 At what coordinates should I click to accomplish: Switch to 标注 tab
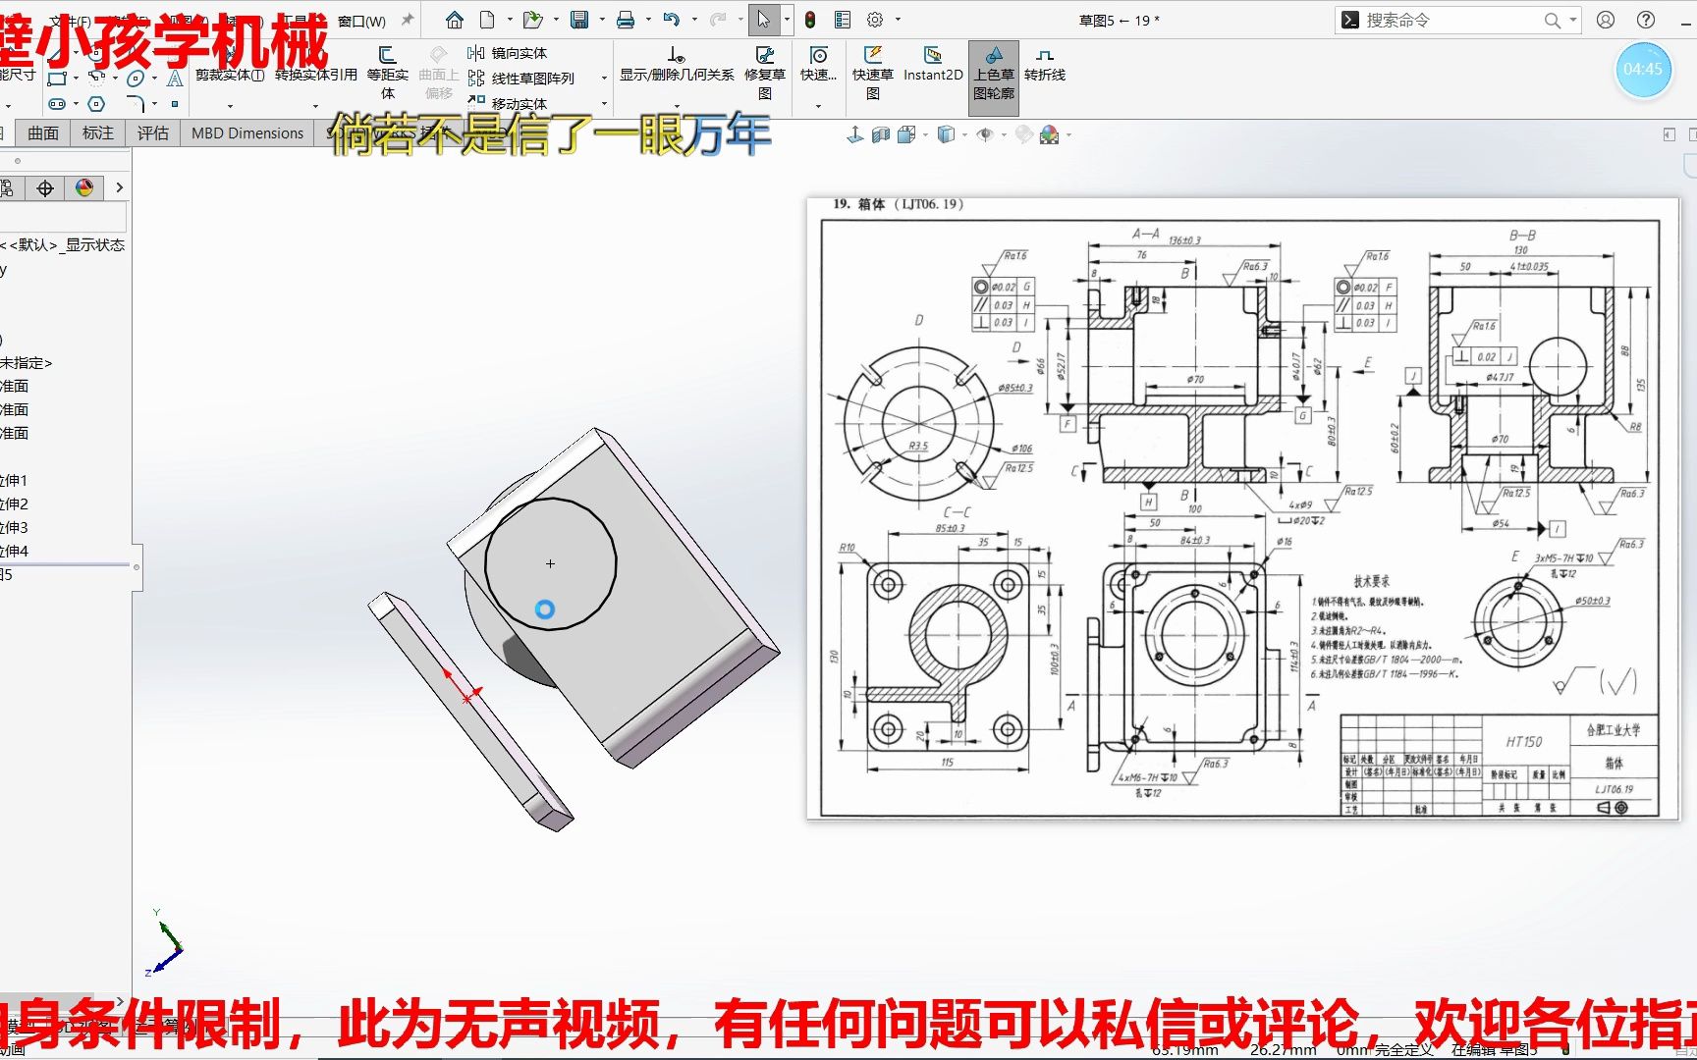click(98, 132)
